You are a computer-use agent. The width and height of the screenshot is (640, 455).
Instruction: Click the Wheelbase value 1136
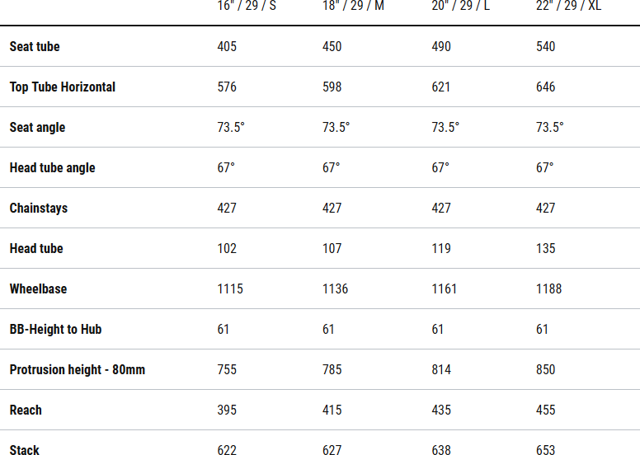point(336,288)
